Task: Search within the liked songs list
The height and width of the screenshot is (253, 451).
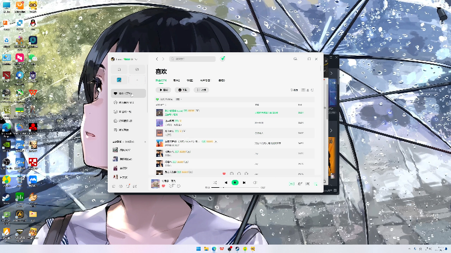Action: pos(294,90)
